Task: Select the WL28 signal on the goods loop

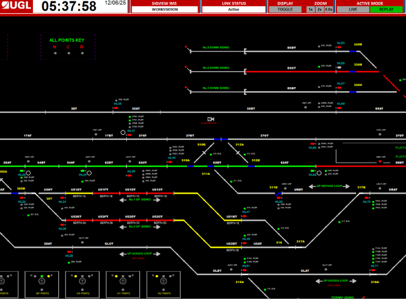Action: [x=69, y=252]
